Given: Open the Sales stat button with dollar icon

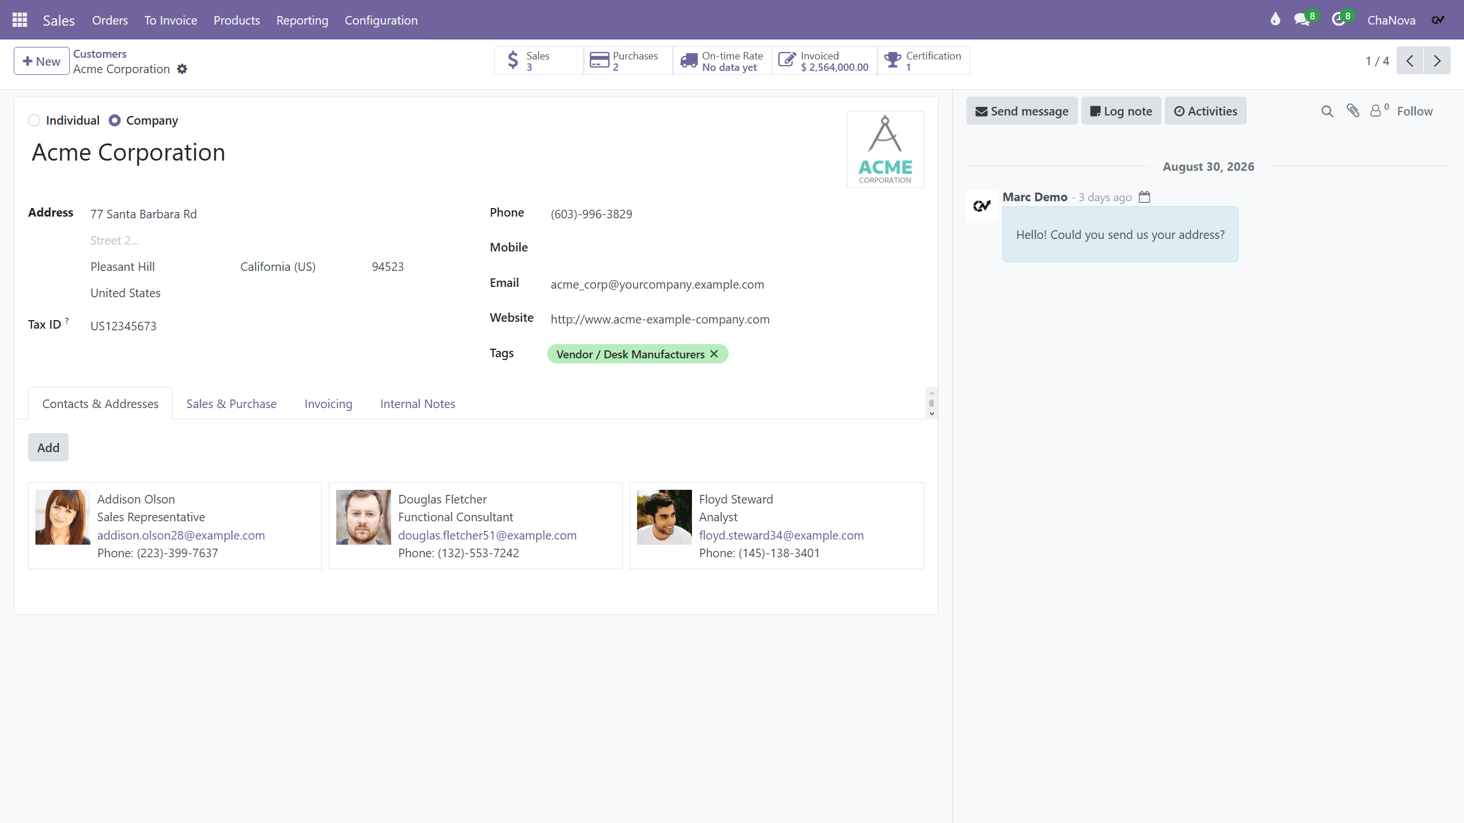Looking at the screenshot, I should click(x=539, y=61).
